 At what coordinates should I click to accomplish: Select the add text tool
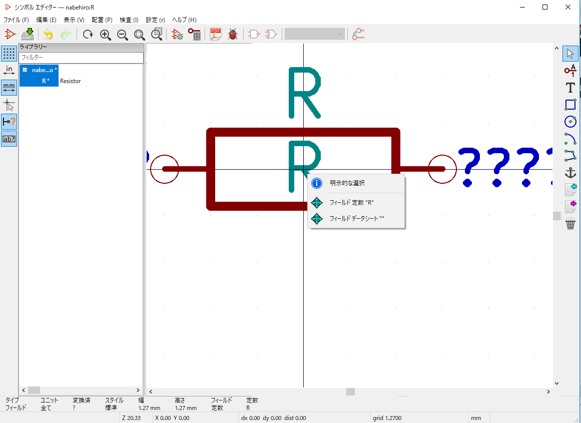click(x=570, y=88)
